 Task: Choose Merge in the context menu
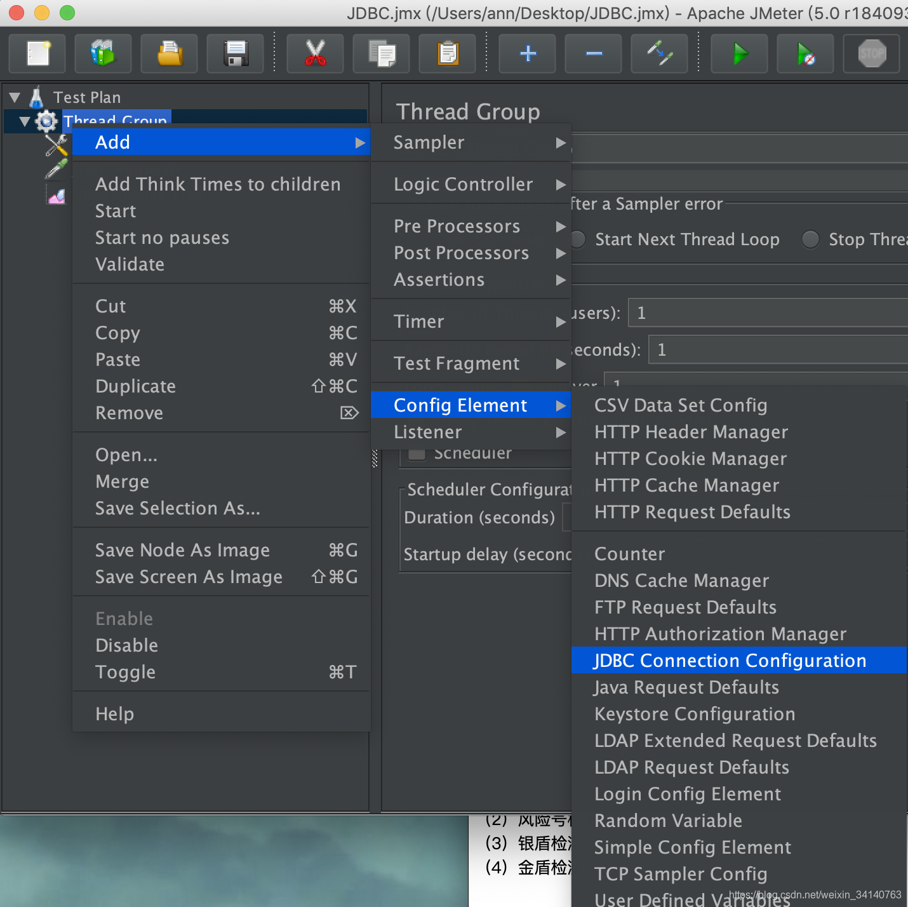[222, 481]
